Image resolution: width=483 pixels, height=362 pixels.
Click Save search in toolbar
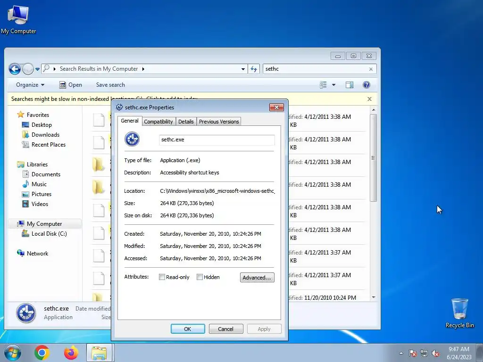pyautogui.click(x=110, y=85)
